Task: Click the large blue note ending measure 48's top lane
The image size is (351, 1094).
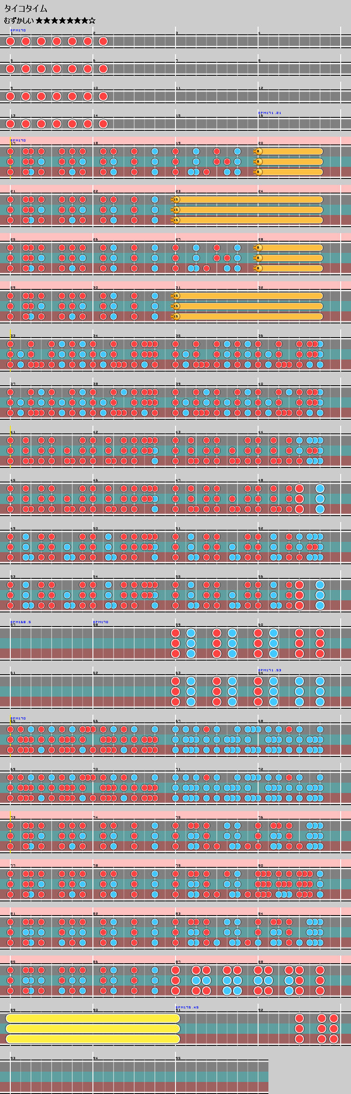Action: click(320, 489)
